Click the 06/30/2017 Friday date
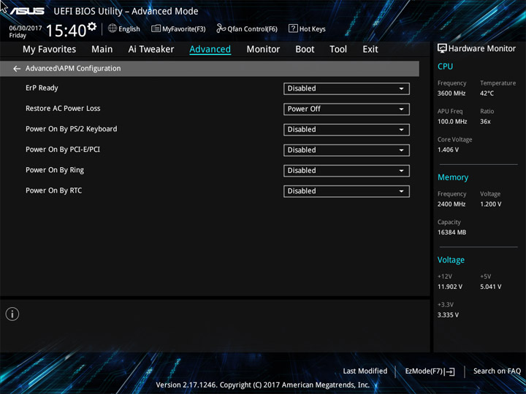Image resolution: width=526 pixels, height=394 pixels. 25,31
